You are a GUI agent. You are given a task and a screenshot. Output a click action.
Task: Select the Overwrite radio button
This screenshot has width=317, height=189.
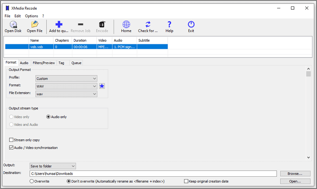click(x=32, y=181)
